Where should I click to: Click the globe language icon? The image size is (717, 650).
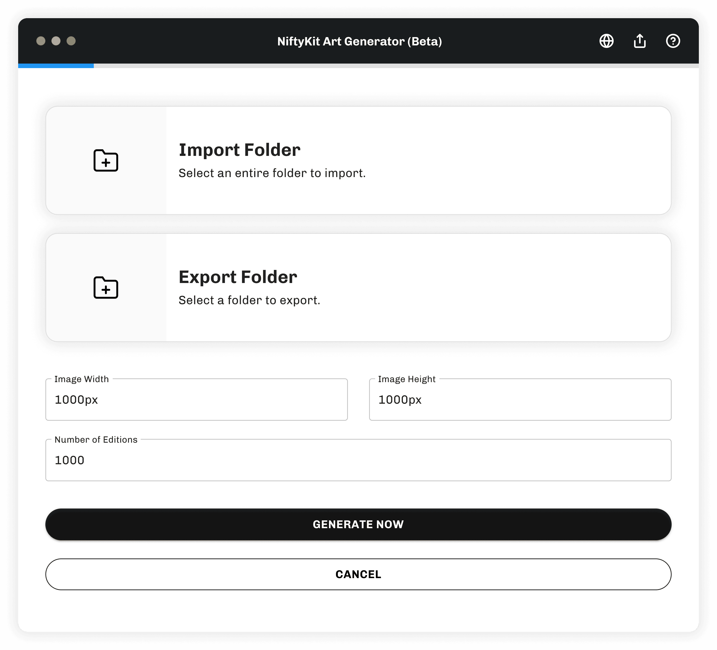click(x=606, y=41)
